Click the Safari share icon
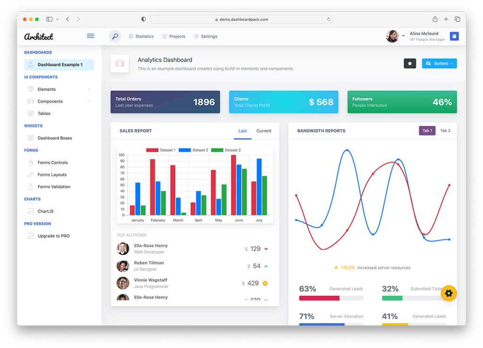The height and width of the screenshot is (348, 483). coord(435,19)
